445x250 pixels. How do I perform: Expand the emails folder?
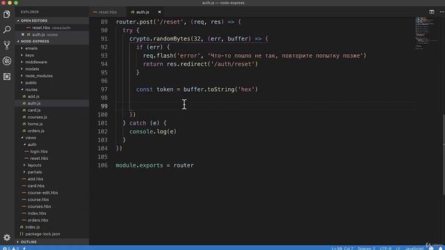click(x=31, y=48)
